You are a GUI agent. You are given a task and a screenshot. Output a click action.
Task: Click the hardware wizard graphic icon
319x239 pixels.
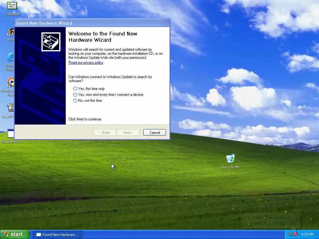click(x=51, y=42)
